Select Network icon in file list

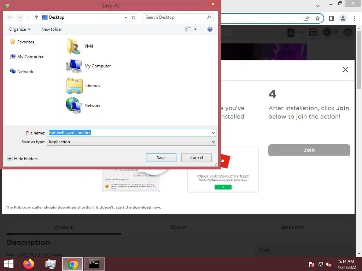(x=74, y=105)
